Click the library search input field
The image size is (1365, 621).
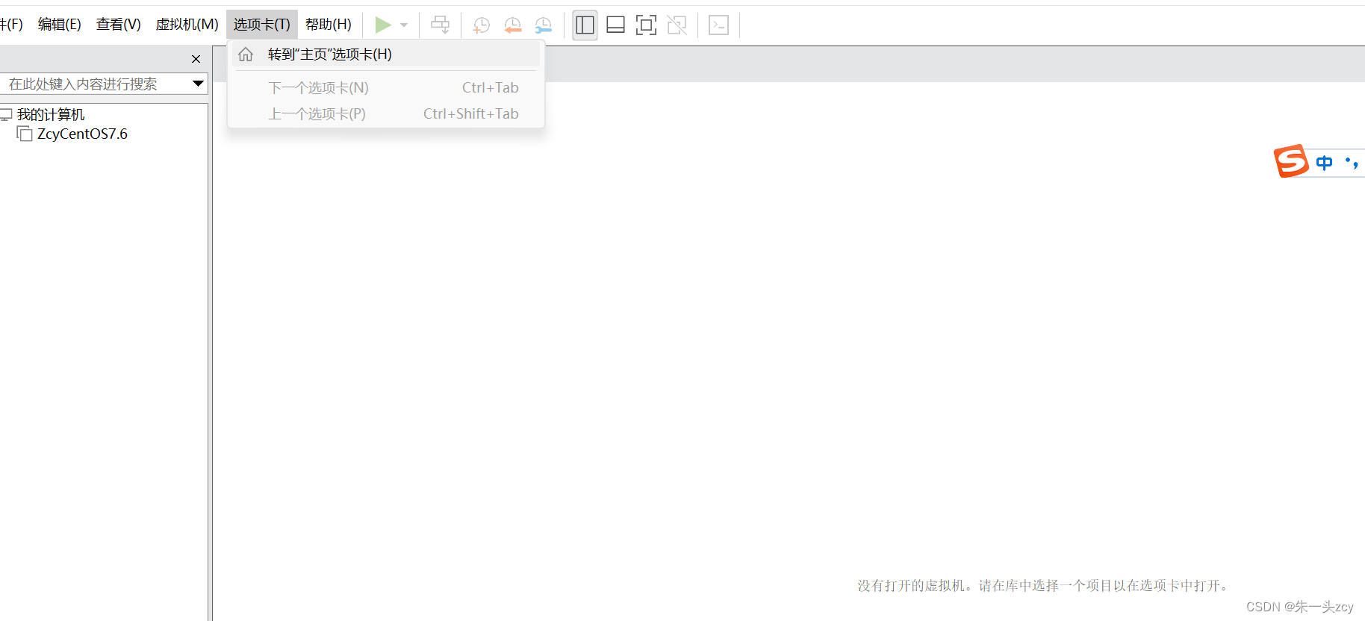click(x=93, y=84)
